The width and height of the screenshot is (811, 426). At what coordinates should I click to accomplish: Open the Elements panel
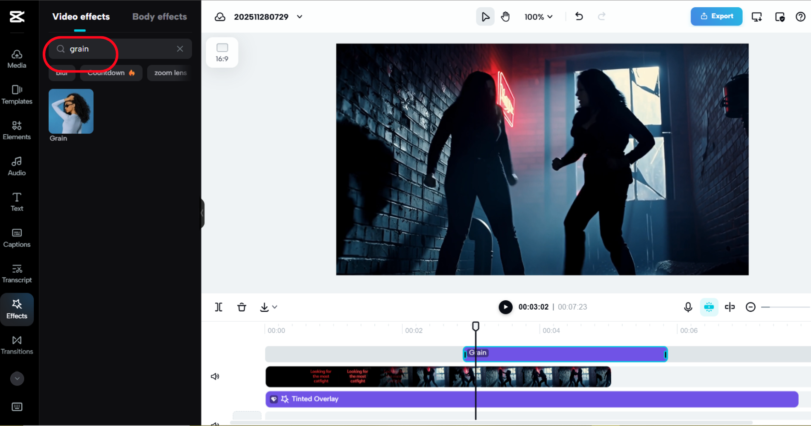coord(17,130)
